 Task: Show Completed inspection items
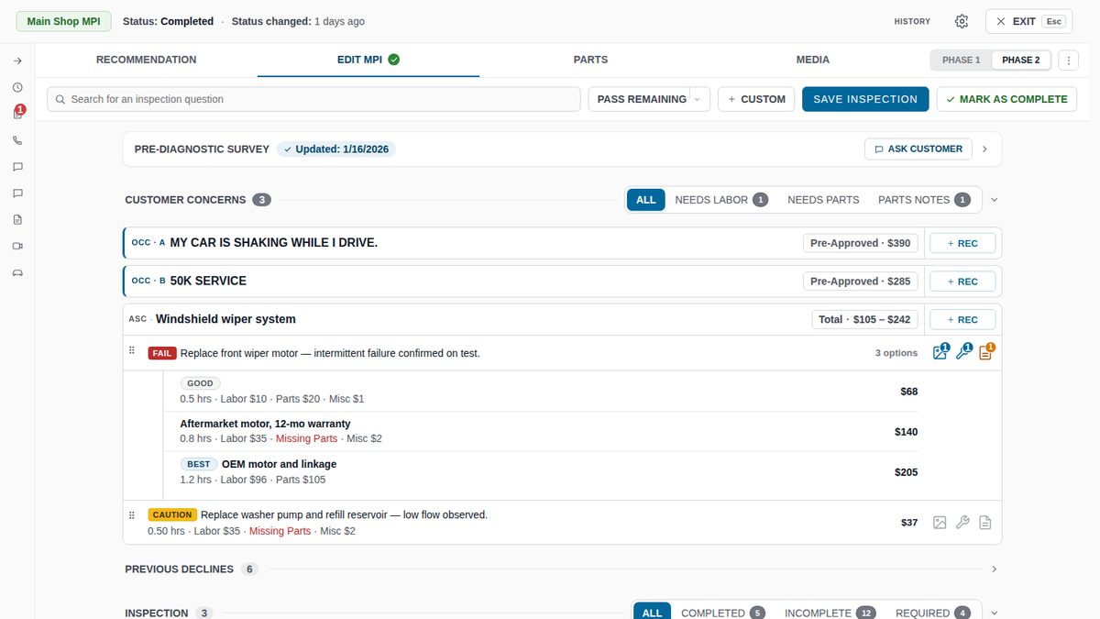722,613
